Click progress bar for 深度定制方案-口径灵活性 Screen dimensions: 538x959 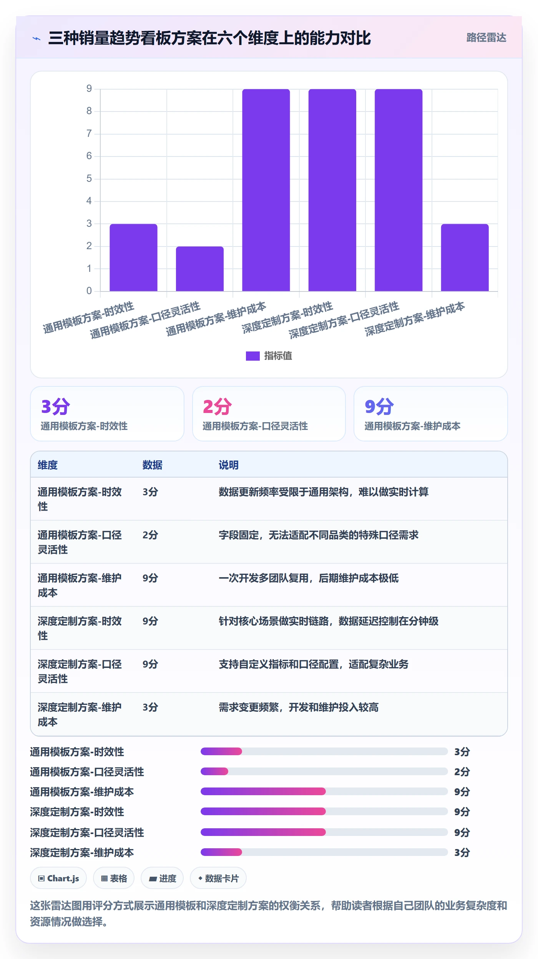(324, 832)
